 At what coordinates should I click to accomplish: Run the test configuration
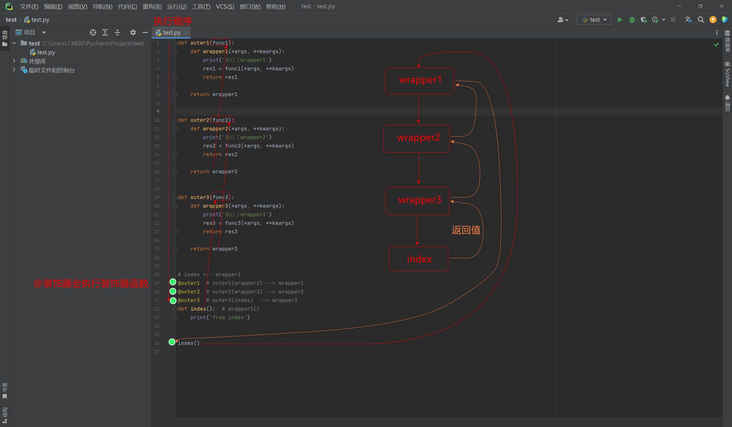(620, 20)
